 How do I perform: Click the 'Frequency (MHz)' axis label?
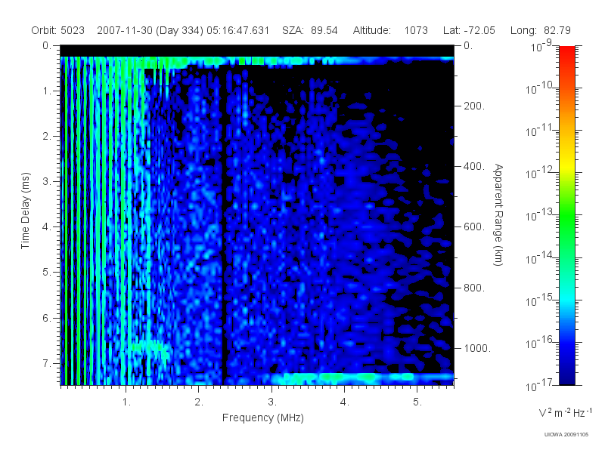pos(262,418)
